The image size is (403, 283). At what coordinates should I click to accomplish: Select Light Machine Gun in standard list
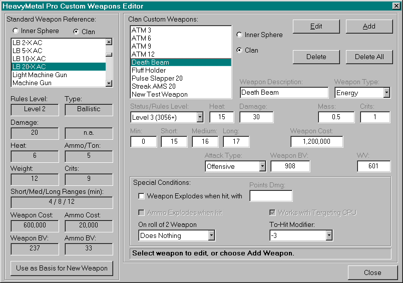pos(59,75)
